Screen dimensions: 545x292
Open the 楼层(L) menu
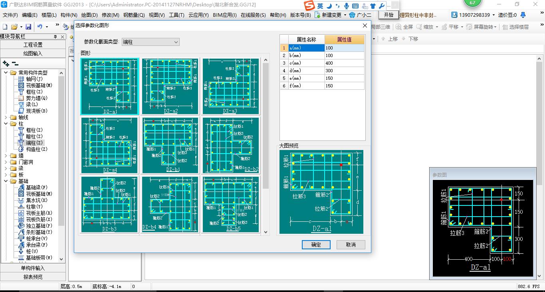[49, 15]
